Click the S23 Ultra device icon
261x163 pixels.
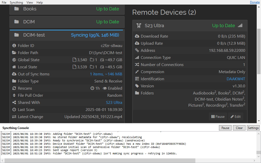click(x=139, y=26)
